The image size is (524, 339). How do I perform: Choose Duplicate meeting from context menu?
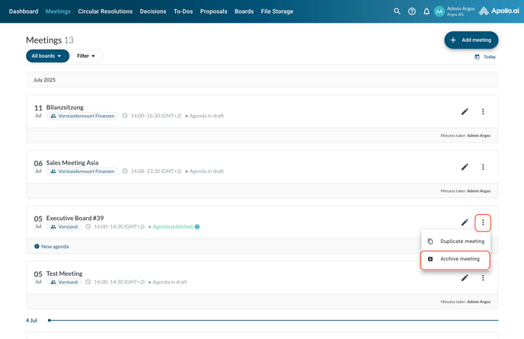pyautogui.click(x=456, y=241)
